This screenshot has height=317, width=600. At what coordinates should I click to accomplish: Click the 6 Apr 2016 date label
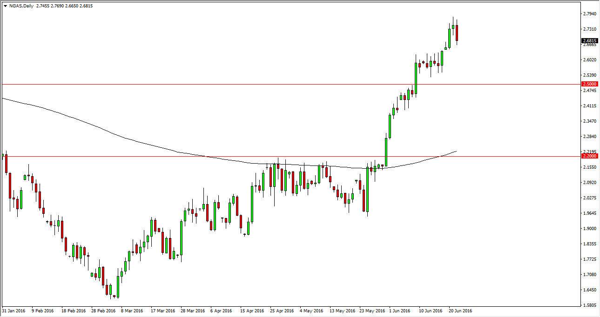[x=222, y=310]
